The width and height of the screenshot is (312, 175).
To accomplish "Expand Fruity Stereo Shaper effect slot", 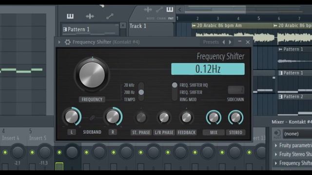I will (276, 154).
